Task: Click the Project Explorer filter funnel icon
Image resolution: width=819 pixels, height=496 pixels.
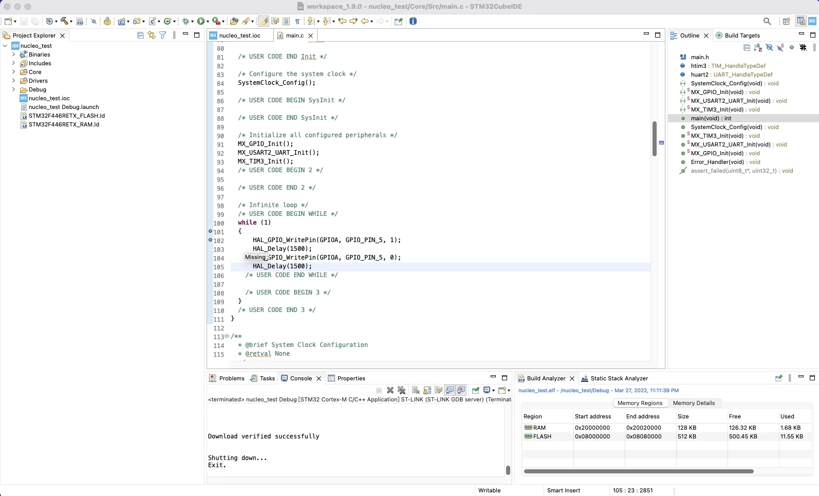Action: click(x=163, y=35)
